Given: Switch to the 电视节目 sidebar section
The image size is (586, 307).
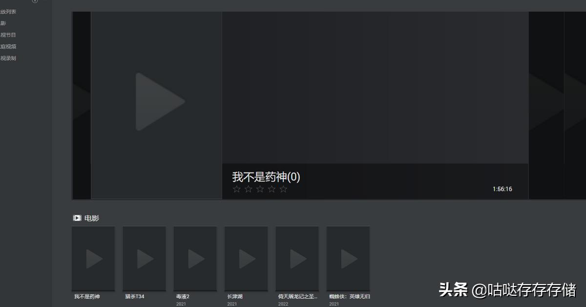Looking at the screenshot, I should tap(8, 35).
